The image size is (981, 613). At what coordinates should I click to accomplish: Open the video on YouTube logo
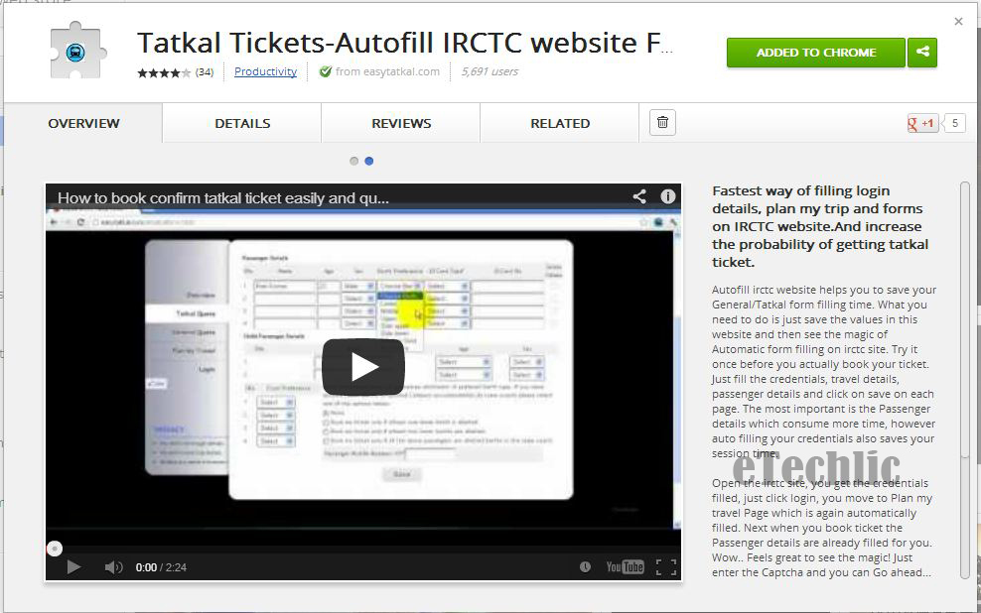(625, 566)
